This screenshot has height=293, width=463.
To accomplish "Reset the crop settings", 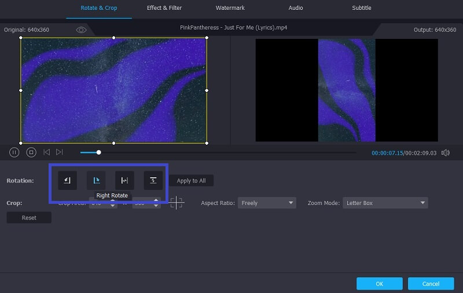I will pyautogui.click(x=29, y=218).
